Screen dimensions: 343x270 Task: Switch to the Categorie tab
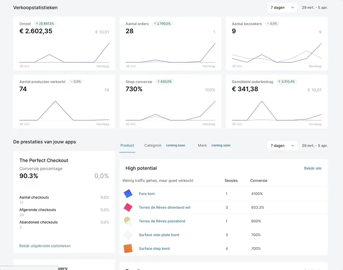point(153,145)
